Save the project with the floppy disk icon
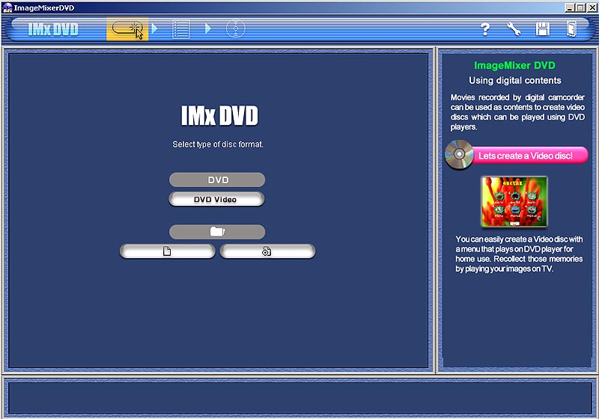The height and width of the screenshot is (419, 599). (543, 29)
